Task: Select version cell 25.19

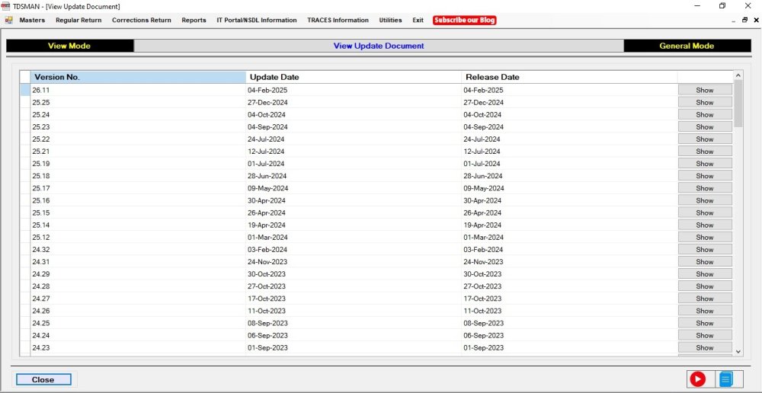Action: click(x=138, y=164)
